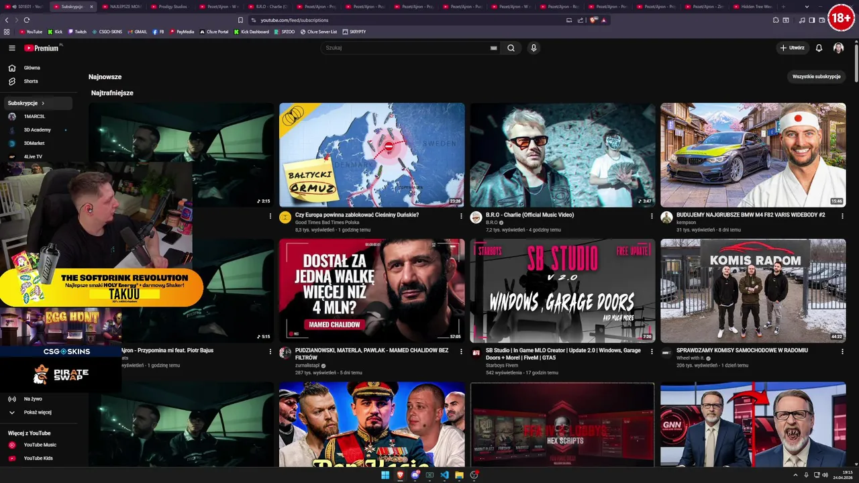The image size is (859, 483).
Task: Open the Kick bookmark
Action: tap(55, 32)
